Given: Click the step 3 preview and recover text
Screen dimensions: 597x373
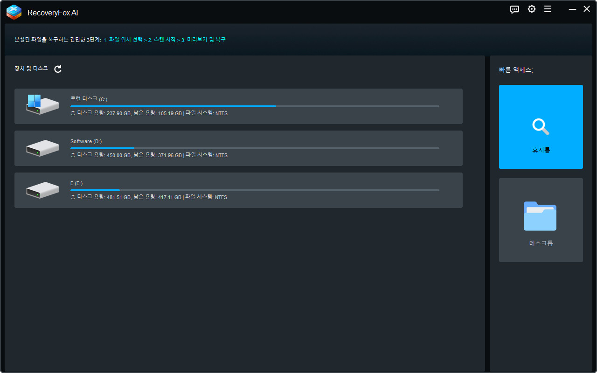Looking at the screenshot, I should coord(203,40).
